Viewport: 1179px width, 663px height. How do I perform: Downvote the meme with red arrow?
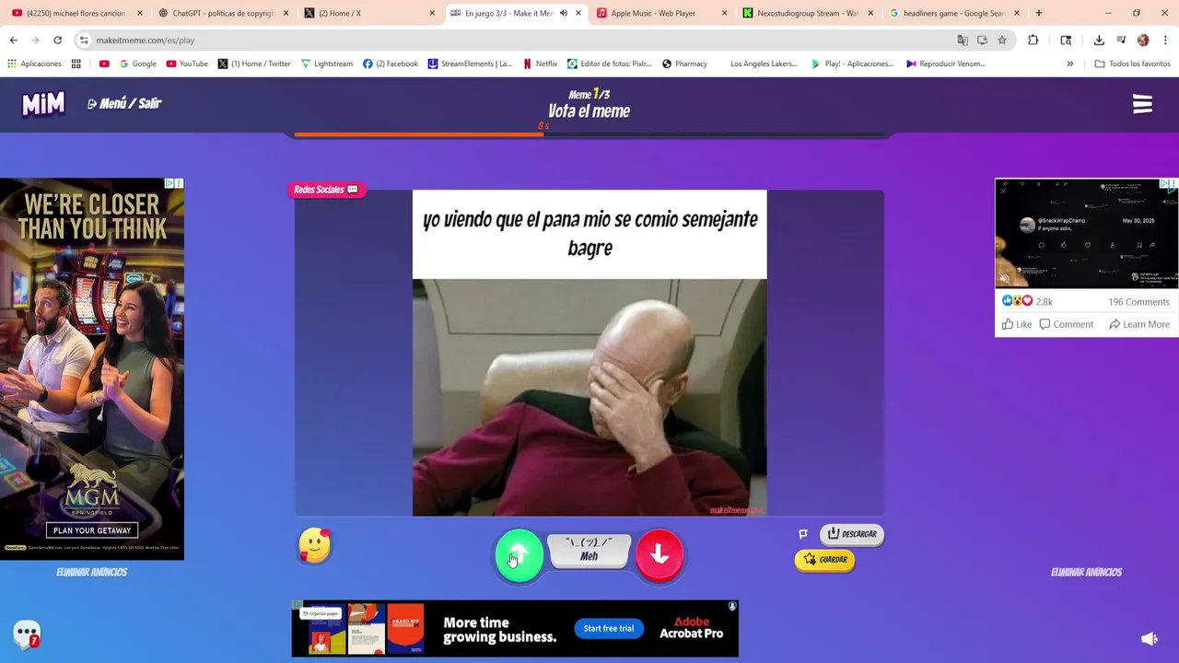(660, 554)
